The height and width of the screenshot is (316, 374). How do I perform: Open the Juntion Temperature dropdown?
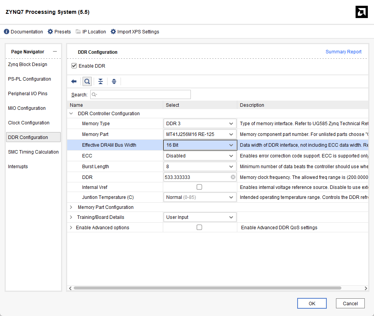coord(200,197)
